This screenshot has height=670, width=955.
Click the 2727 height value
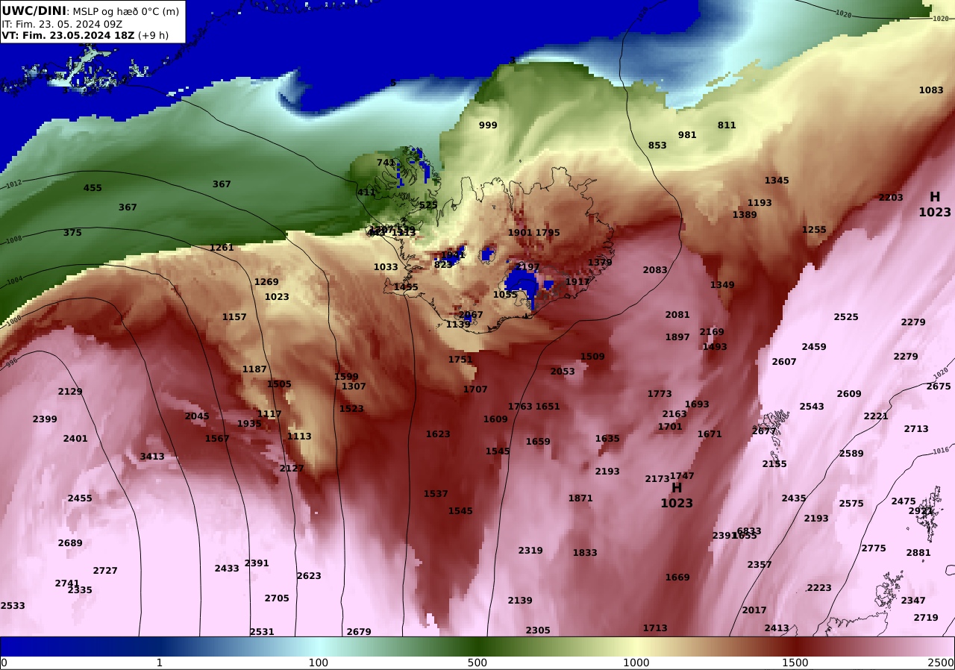click(x=105, y=571)
